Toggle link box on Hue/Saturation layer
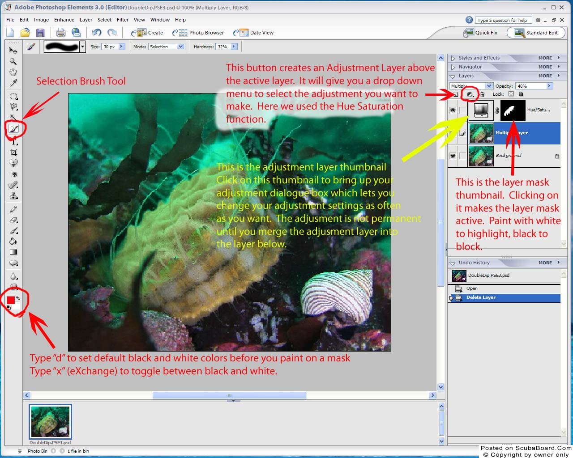 [x=462, y=110]
